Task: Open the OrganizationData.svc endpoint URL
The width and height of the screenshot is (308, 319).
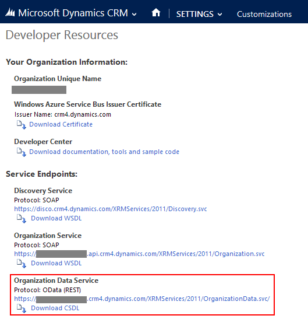Action: click(x=142, y=299)
